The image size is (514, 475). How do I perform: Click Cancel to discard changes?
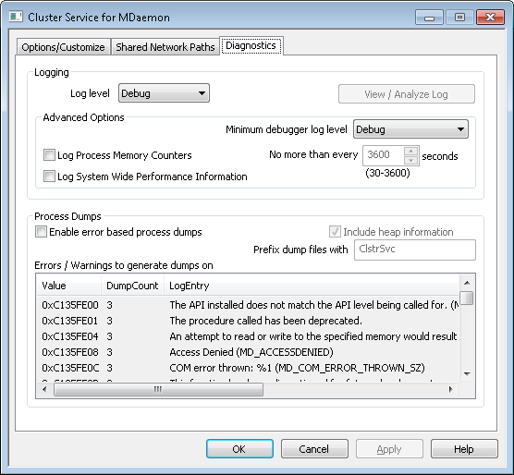tap(314, 449)
